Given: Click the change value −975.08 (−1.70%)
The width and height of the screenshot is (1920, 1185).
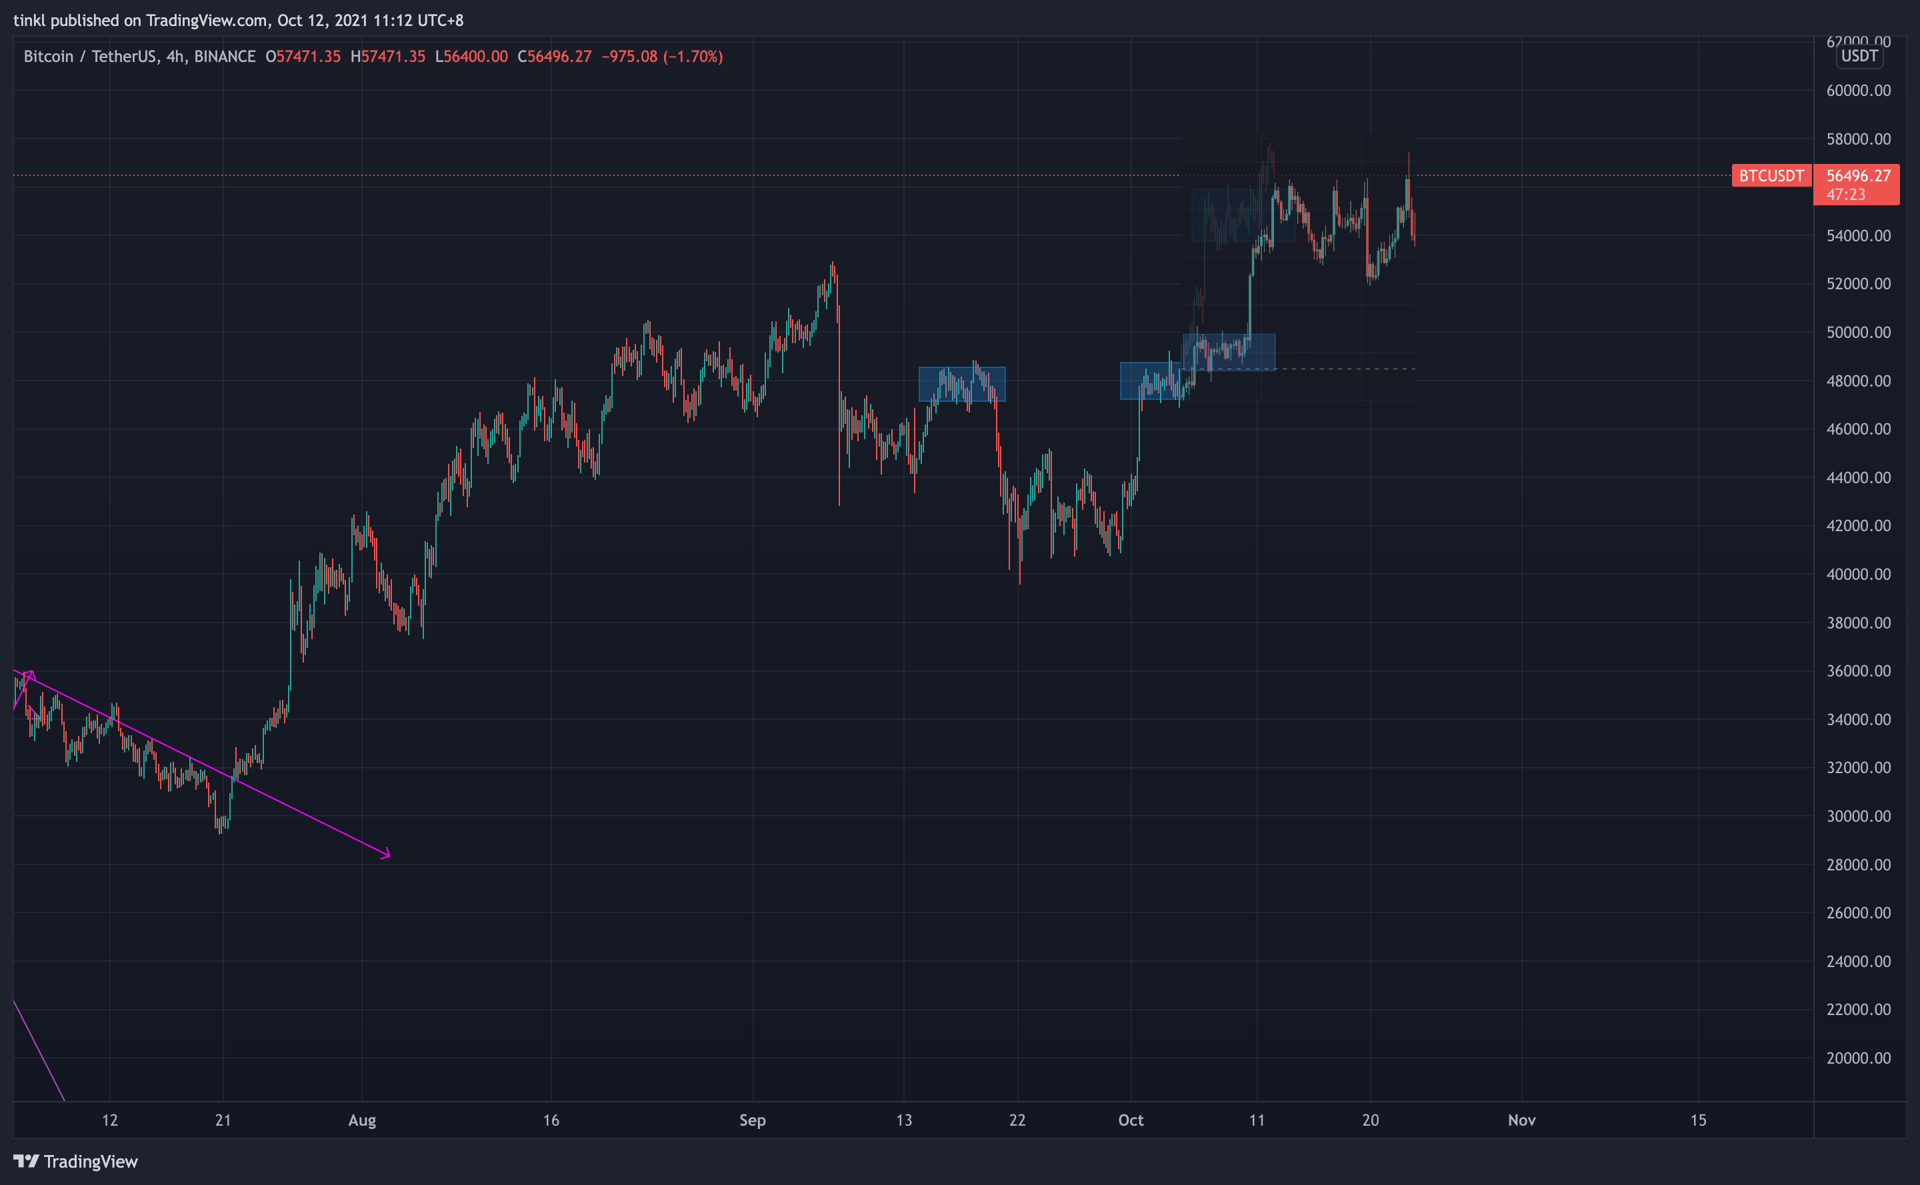Looking at the screenshot, I should pos(662,57).
